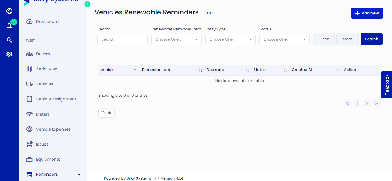Open Vehicle Expenses via dollar icon
This screenshot has width=392, height=181.
(29, 129)
